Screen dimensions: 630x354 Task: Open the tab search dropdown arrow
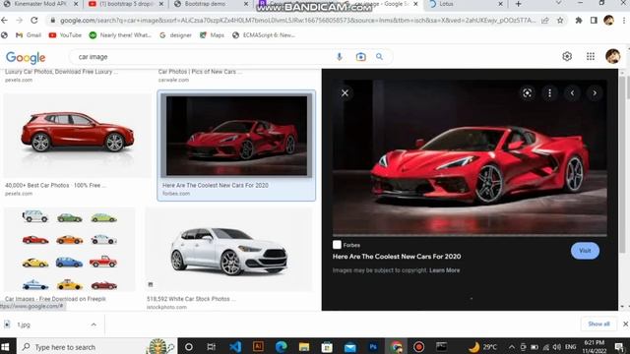[558, 4]
